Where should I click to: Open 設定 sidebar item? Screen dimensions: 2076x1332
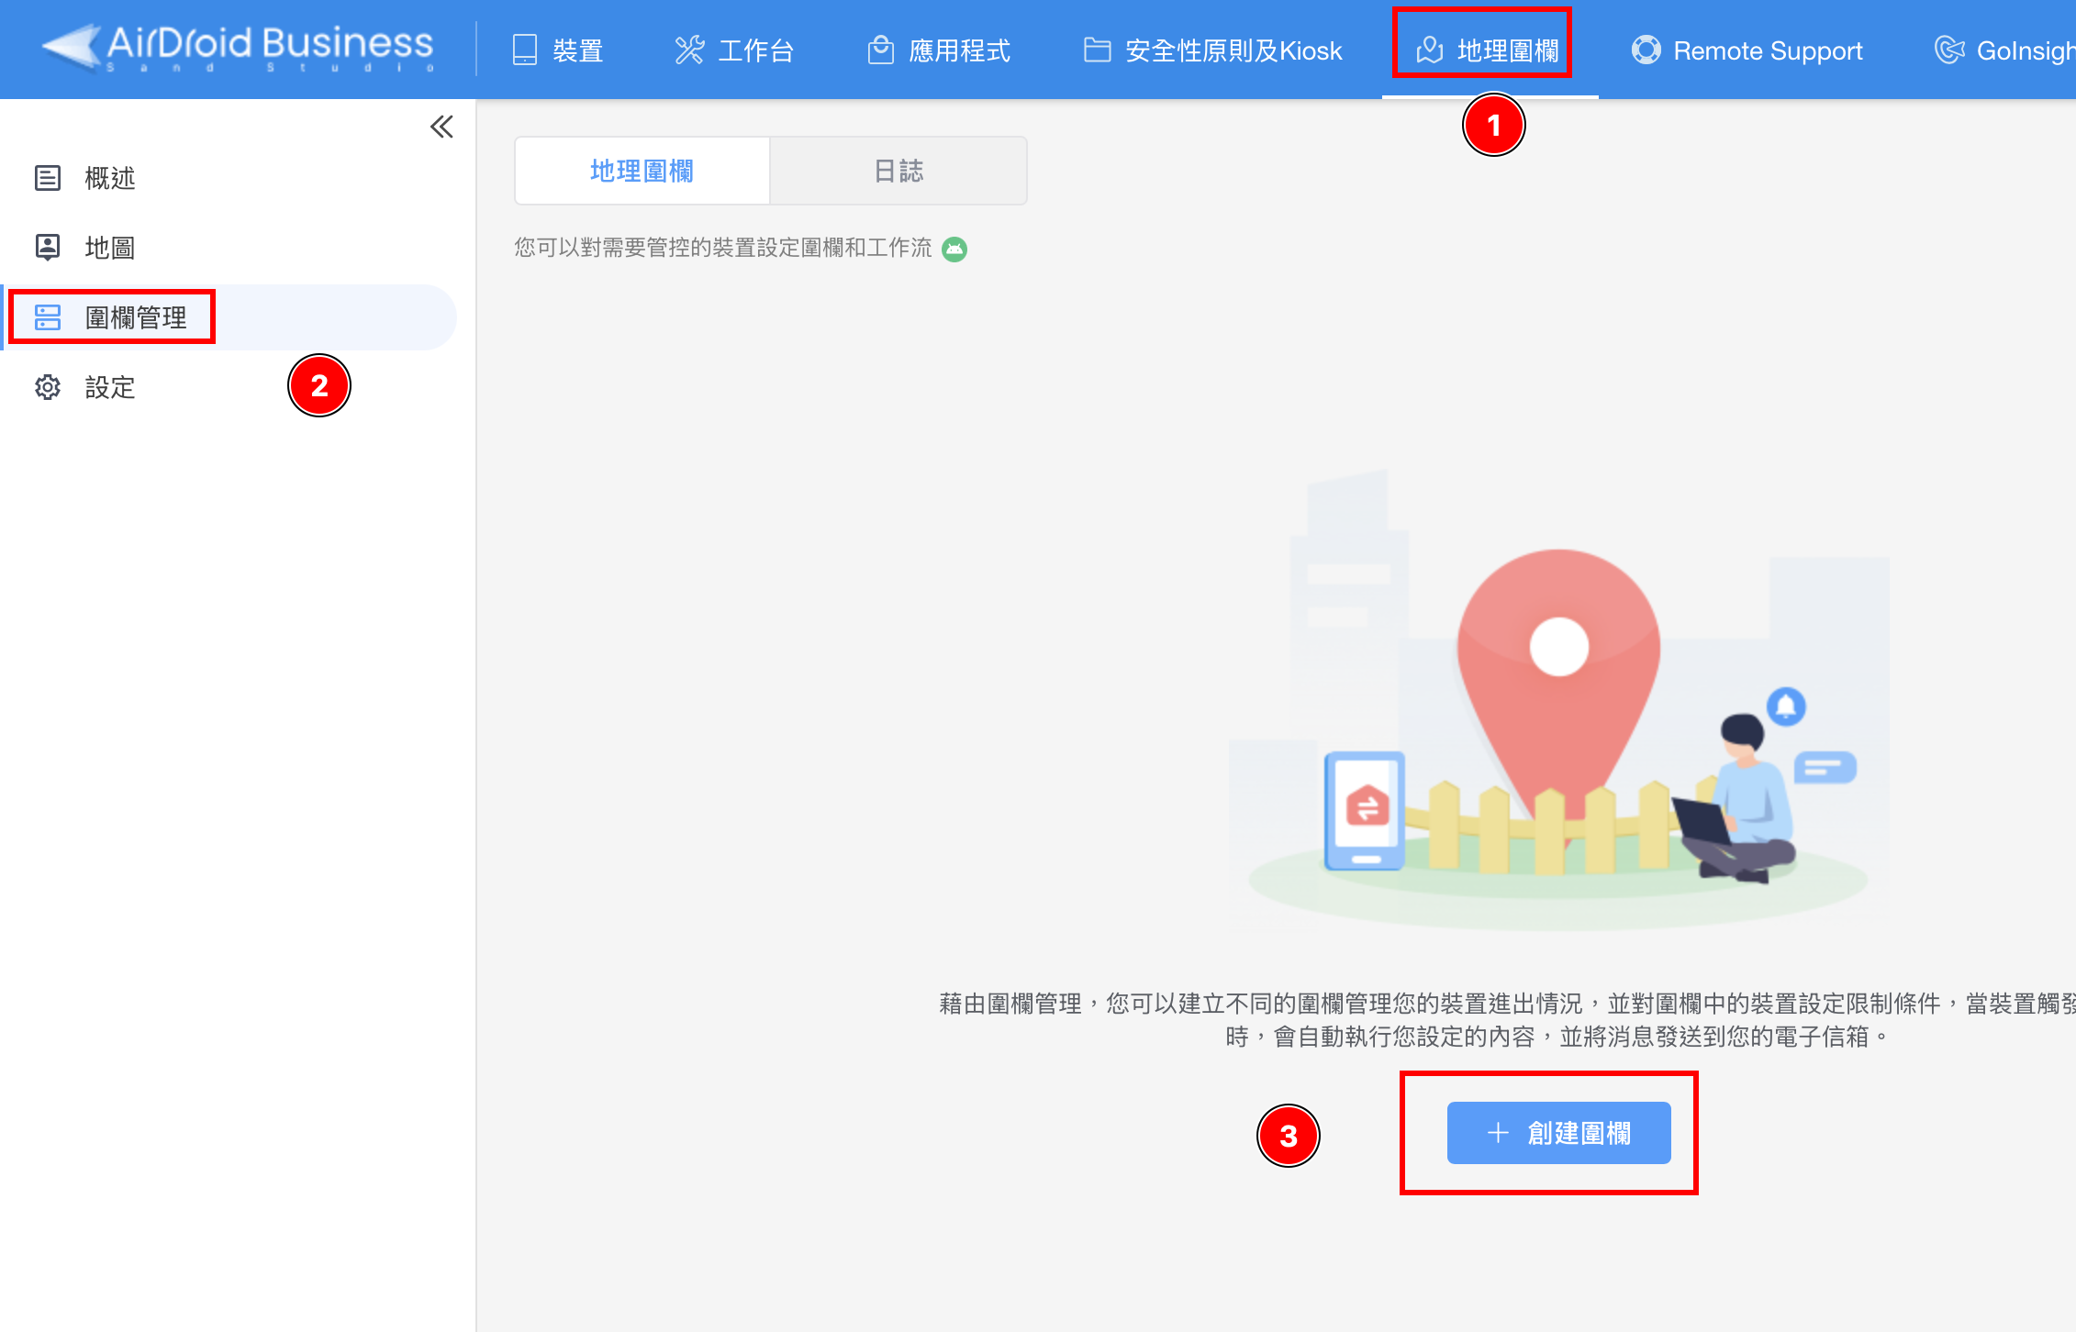tap(110, 387)
